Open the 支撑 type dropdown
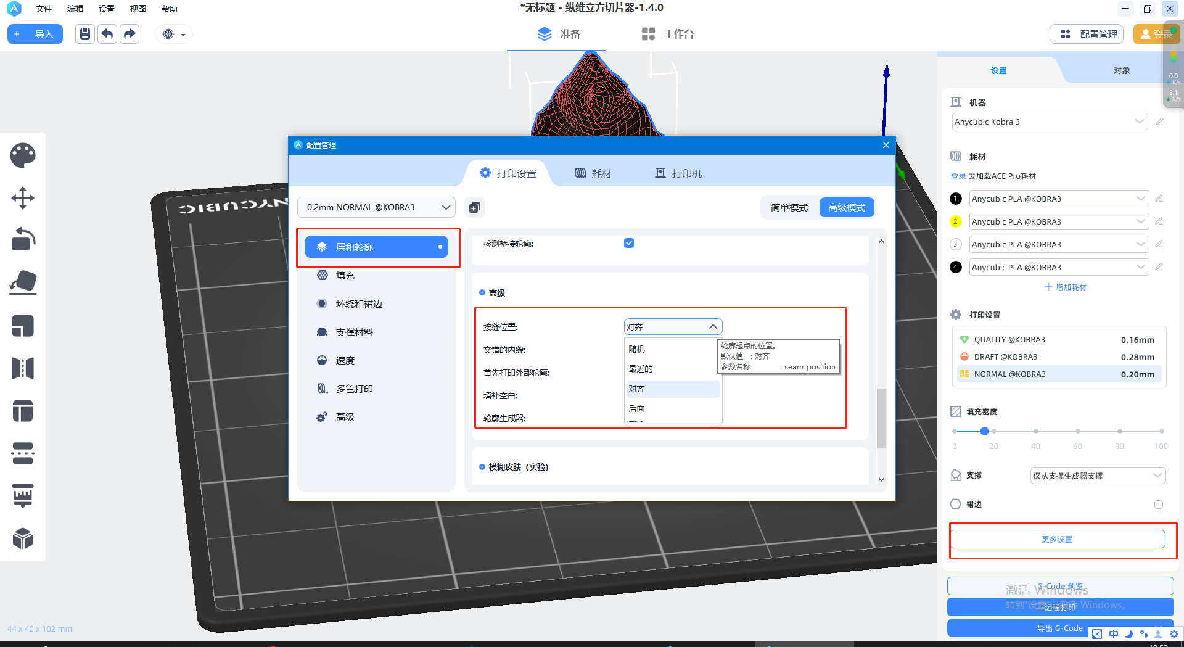The height and width of the screenshot is (647, 1184). pos(1098,476)
